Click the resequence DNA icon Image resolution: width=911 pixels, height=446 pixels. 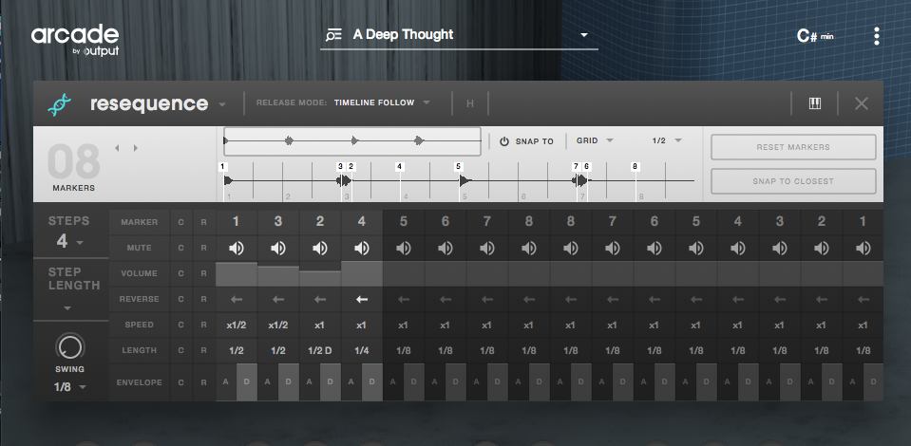[59, 104]
